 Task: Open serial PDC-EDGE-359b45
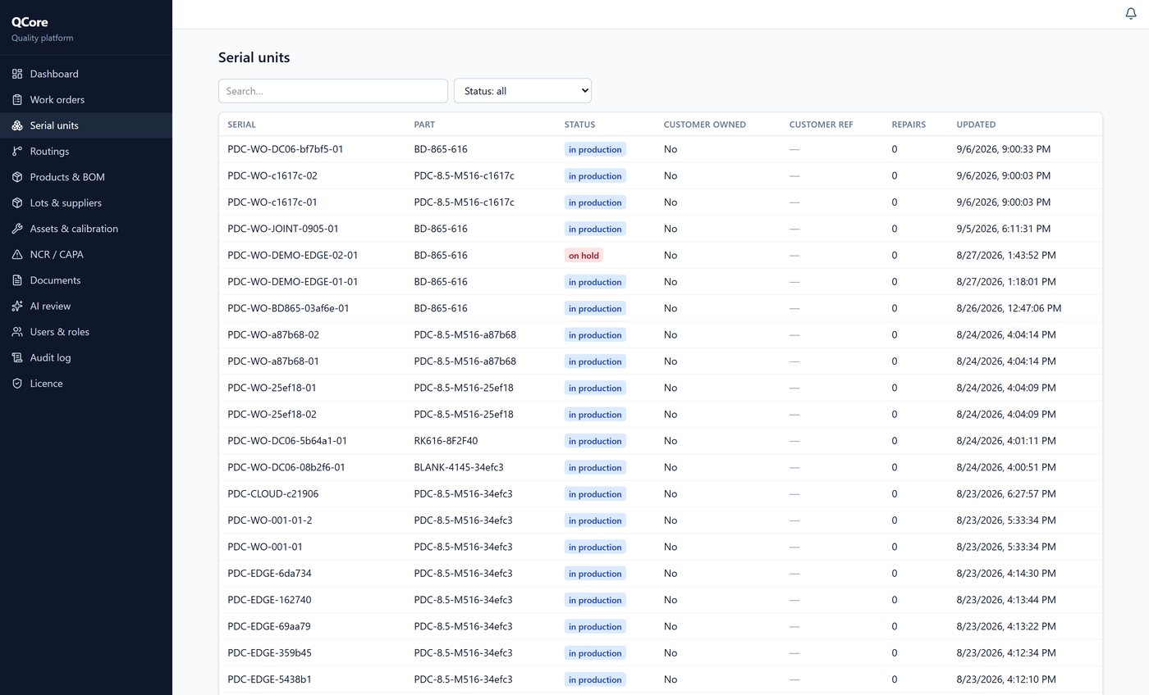[x=269, y=653]
